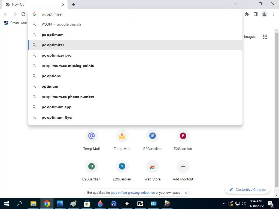Image resolution: width=279 pixels, height=209 pixels.
Task: Show hidden tray icons chevron
Action: pos(224,204)
